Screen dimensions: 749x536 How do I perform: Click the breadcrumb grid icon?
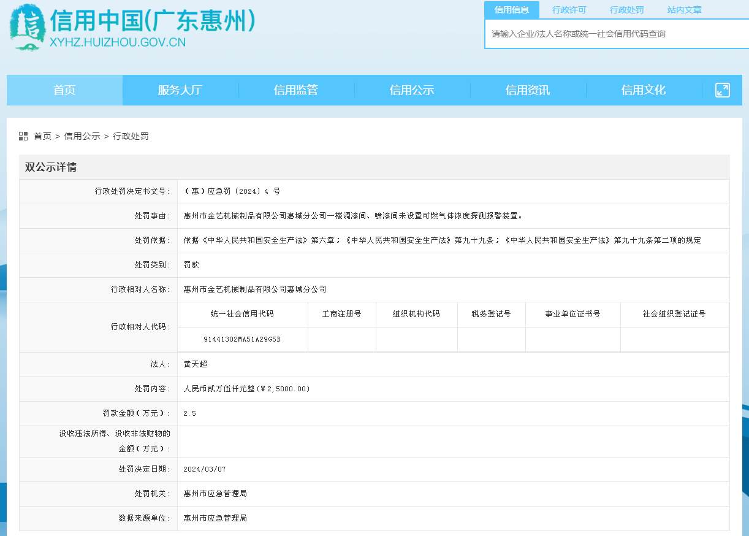pos(23,136)
